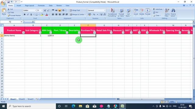Apply the red font color

tap(47, 15)
